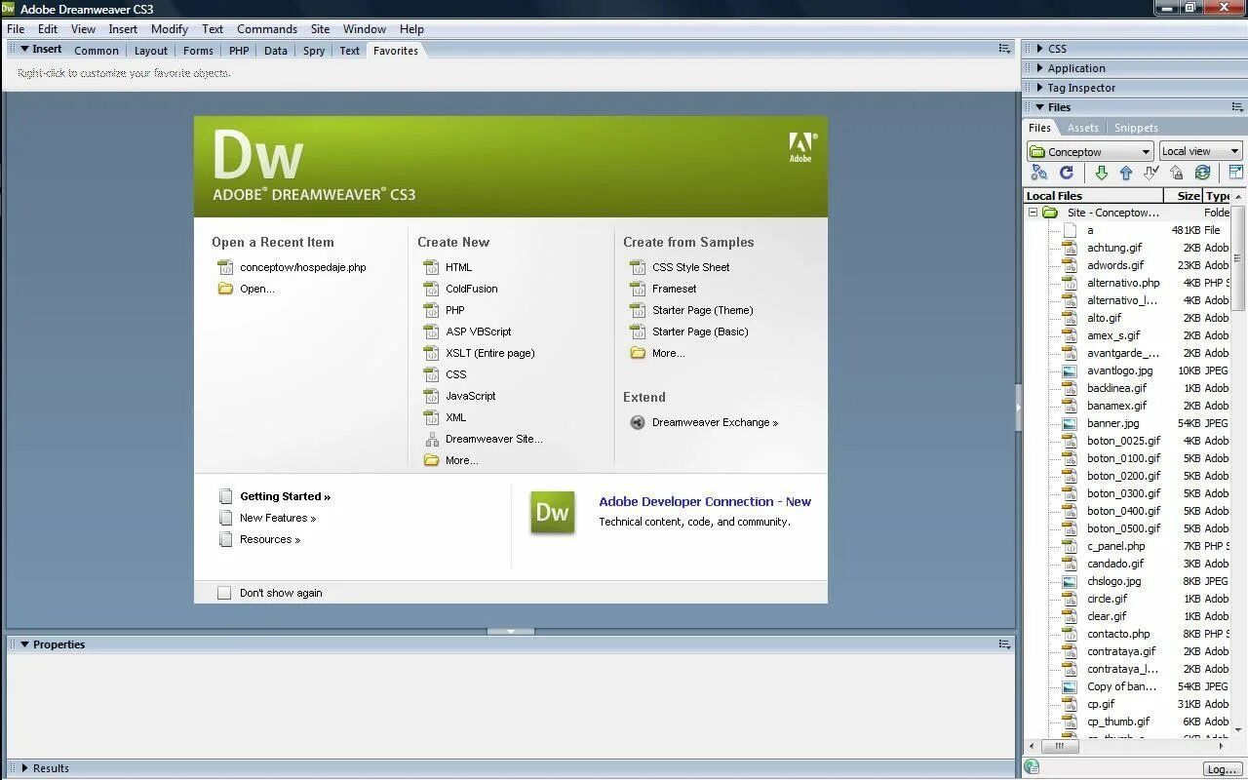Open Starter Page (Theme) sample
Viewport: 1248px width, 780px height.
(703, 310)
